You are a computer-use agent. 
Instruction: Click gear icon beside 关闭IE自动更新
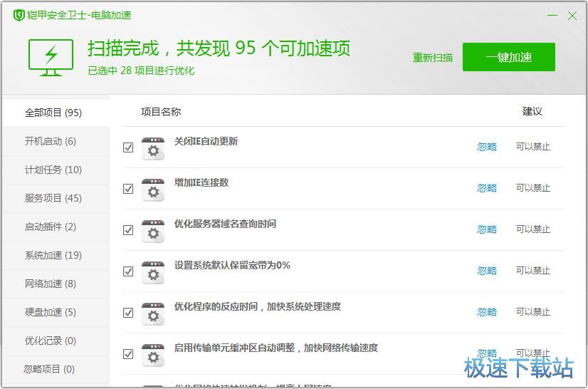[x=153, y=149]
